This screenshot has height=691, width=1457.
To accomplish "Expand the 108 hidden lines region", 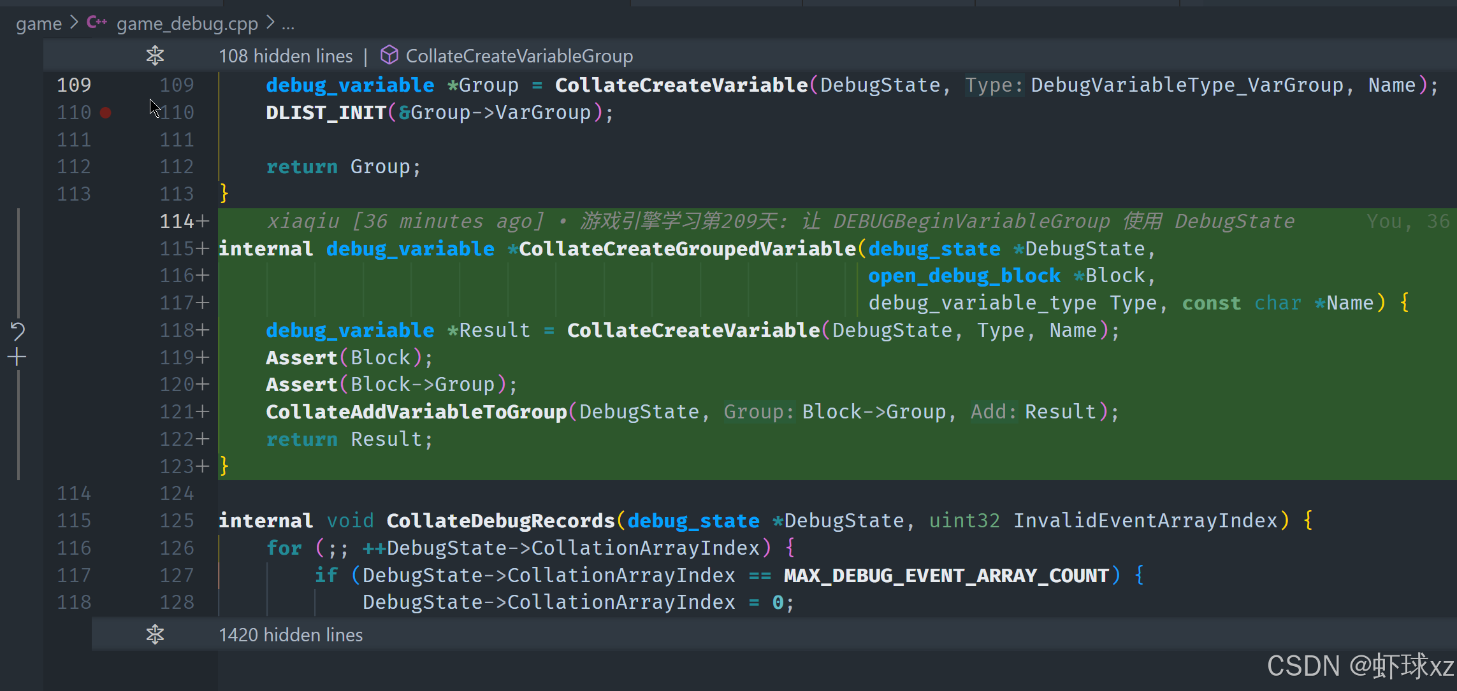I will [x=286, y=56].
